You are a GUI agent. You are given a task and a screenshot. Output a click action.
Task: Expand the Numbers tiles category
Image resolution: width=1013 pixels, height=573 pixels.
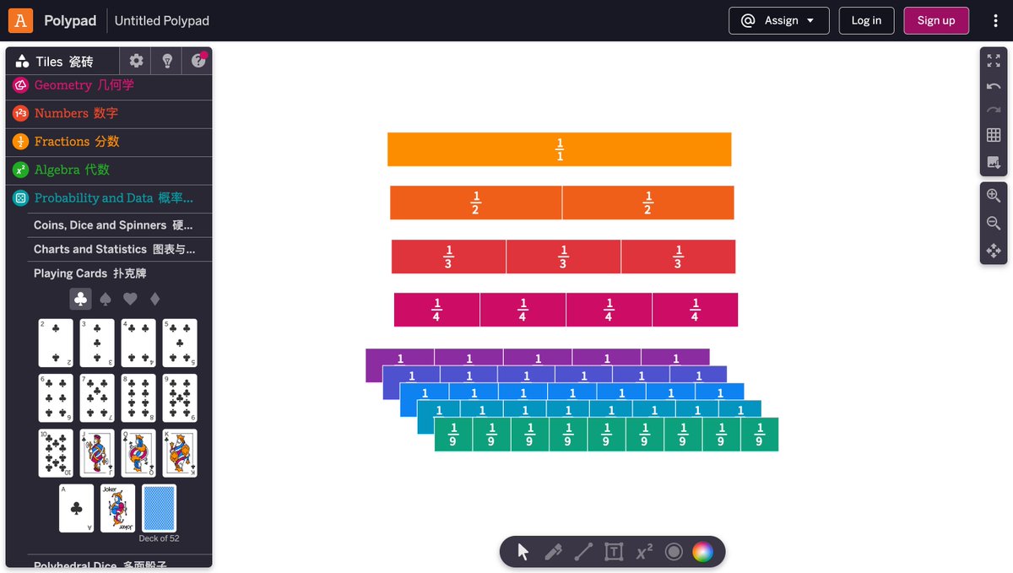pos(109,113)
